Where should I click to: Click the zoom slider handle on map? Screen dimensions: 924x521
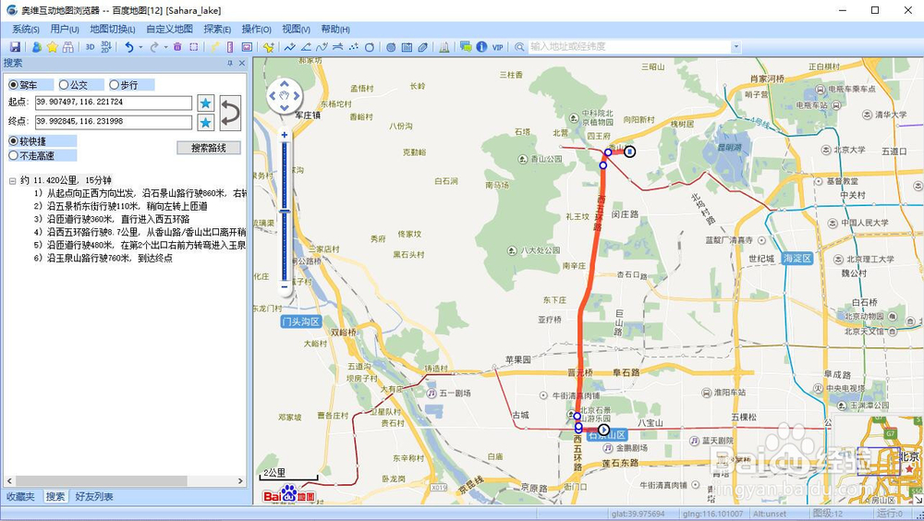point(285,211)
